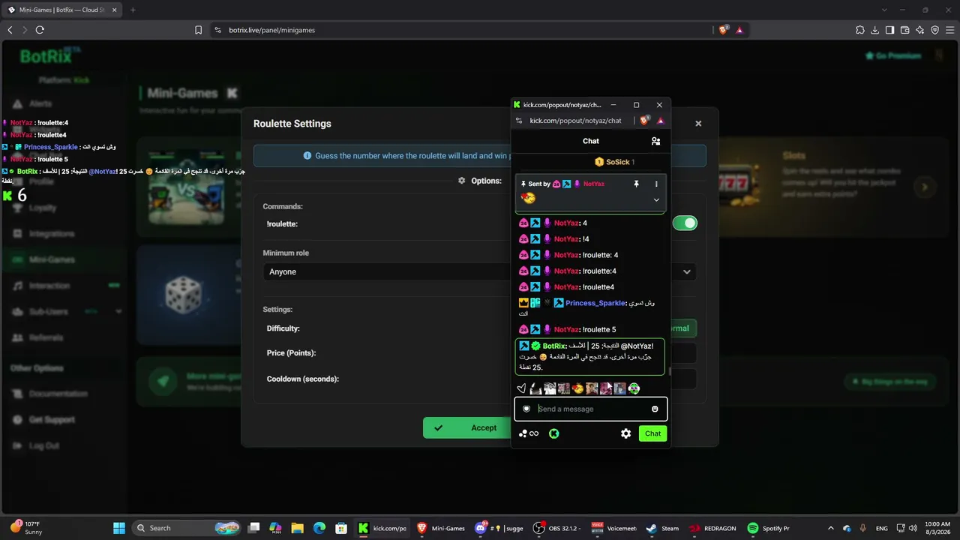Open browser extensions puzzle icon
Image resolution: width=960 pixels, height=540 pixels.
pyautogui.click(x=860, y=30)
